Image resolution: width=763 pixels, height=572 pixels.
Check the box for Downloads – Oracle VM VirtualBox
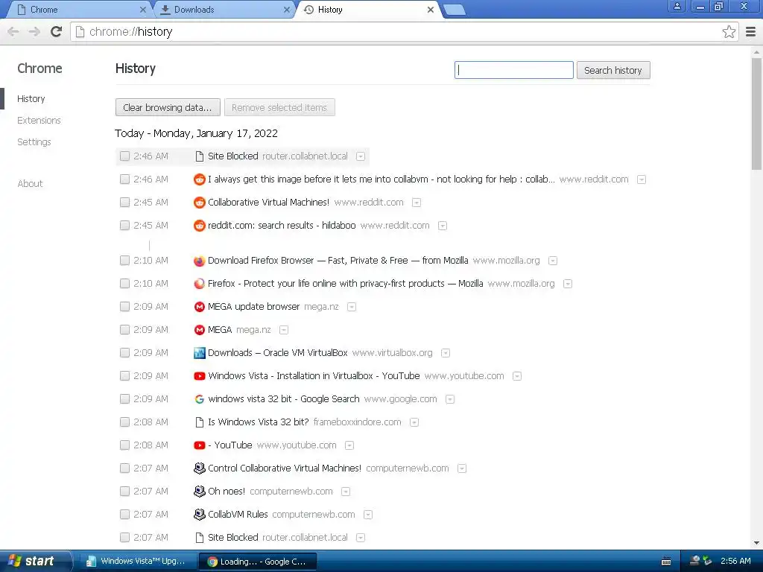tap(124, 353)
